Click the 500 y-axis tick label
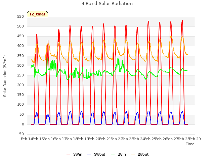This screenshot has height=161, width=215. click(x=20, y=26)
